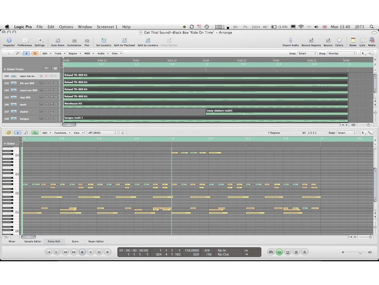Click the Split by Locators icon
The height and width of the screenshot is (285, 379).
click(x=148, y=42)
